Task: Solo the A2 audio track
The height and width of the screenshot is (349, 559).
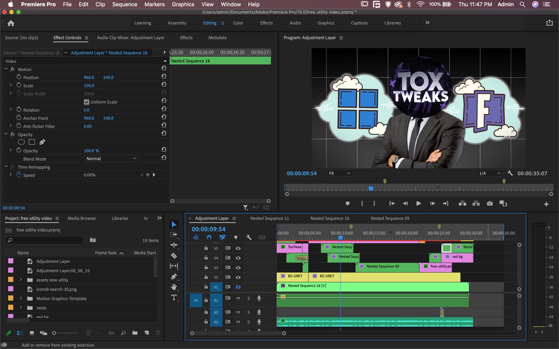Action: click(x=248, y=312)
